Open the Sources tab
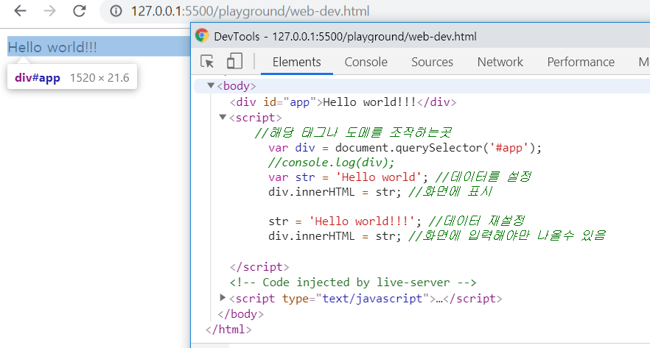650x348 pixels. coord(432,62)
